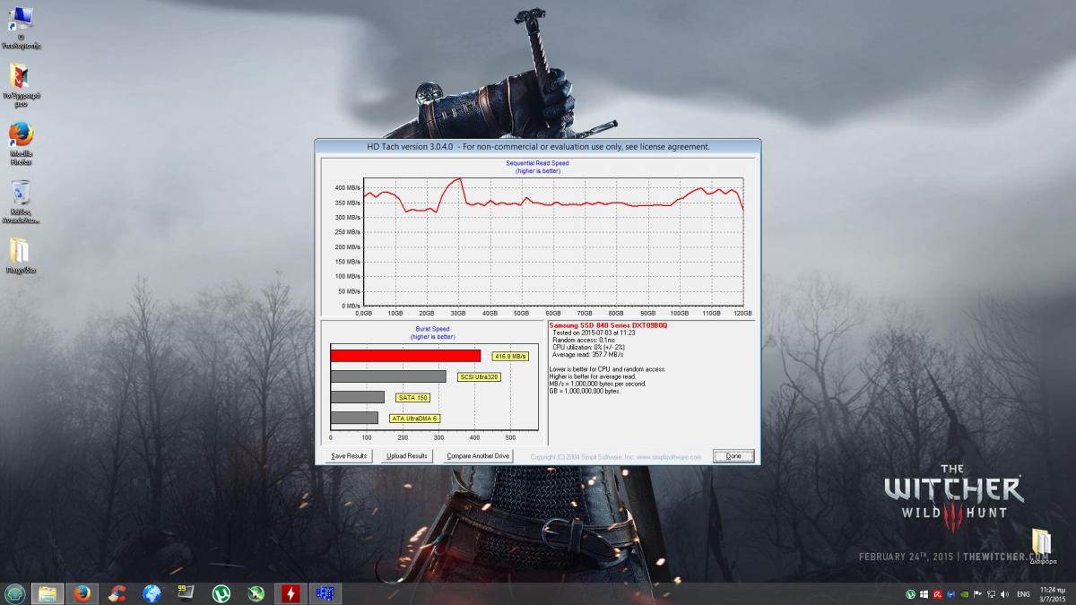1076x605 pixels.
Task: Click the red burst speed bar
Action: click(406, 355)
